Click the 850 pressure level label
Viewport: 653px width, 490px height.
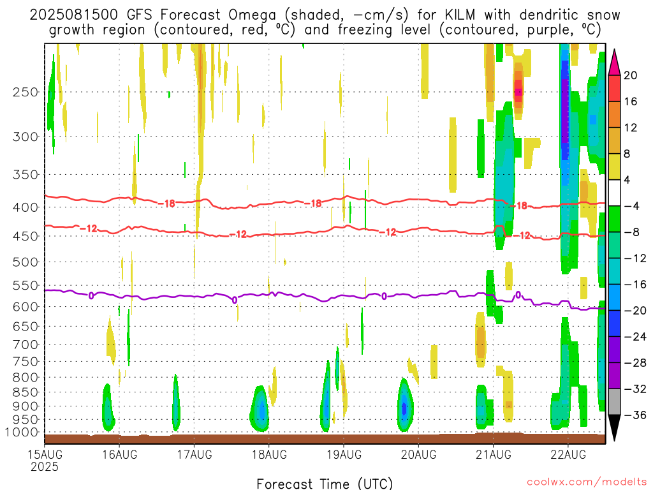tap(26, 392)
